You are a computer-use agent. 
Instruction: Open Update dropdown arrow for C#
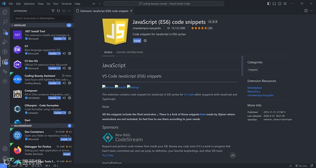pos(59,53)
